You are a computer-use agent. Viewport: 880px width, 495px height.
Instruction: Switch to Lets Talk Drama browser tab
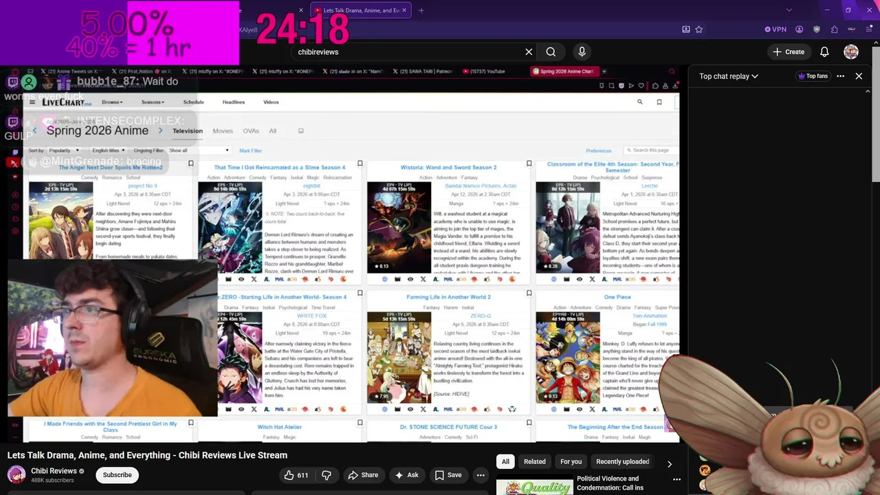pos(361,10)
